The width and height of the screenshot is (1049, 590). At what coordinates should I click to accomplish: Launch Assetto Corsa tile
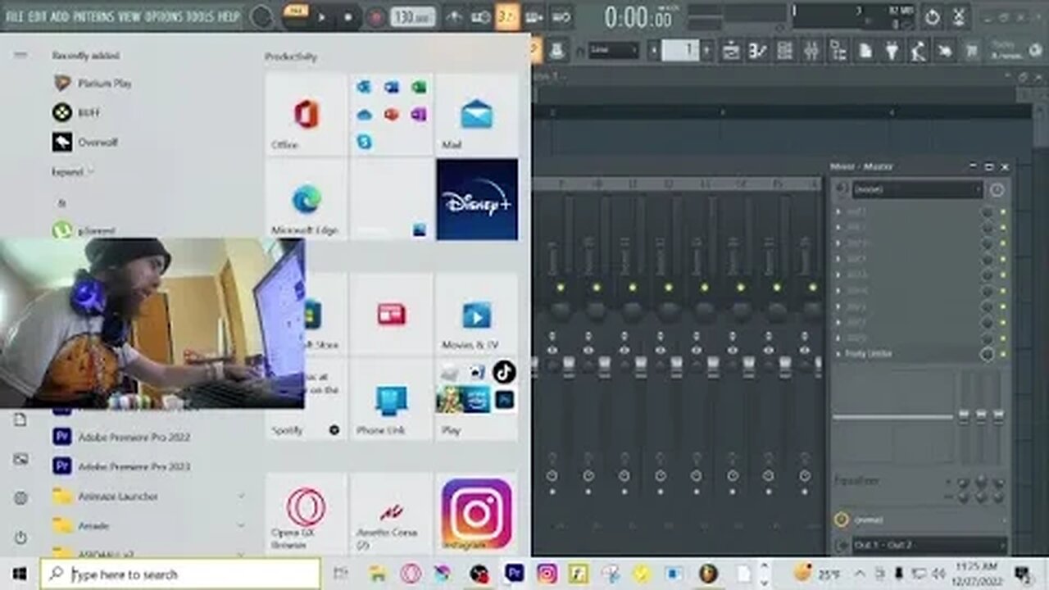391,513
